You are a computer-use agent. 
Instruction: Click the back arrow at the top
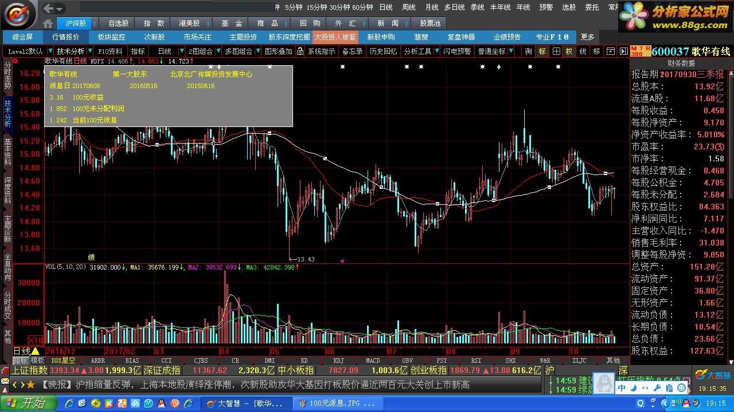[x=49, y=8]
